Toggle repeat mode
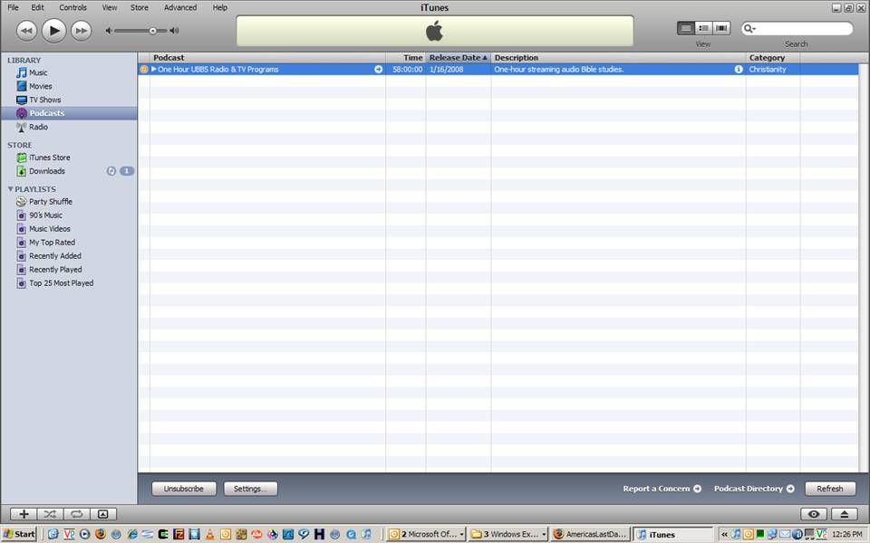This screenshot has width=870, height=543. pos(76,514)
